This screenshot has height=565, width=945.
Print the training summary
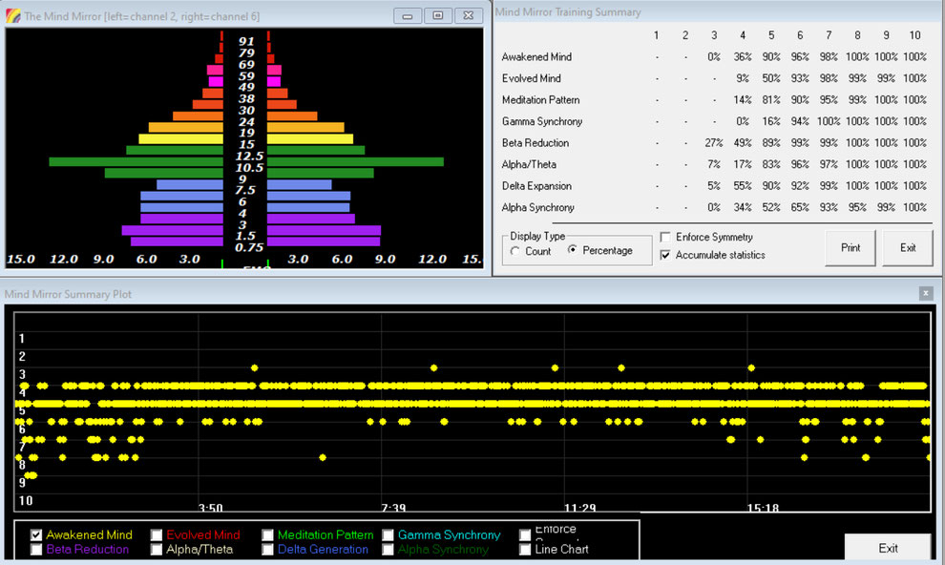850,247
